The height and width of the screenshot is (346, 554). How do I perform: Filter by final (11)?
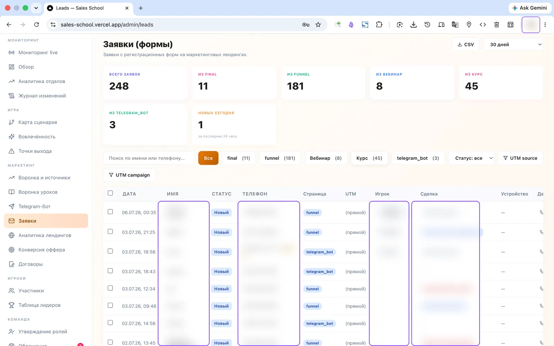[x=239, y=158]
